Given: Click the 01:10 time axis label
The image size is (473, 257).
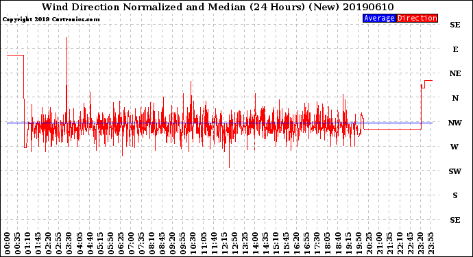Looking at the screenshot, I should (27, 243).
